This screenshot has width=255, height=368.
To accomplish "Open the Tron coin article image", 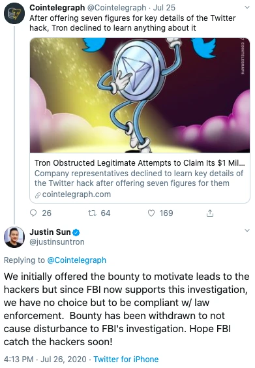I will click(x=140, y=95).
